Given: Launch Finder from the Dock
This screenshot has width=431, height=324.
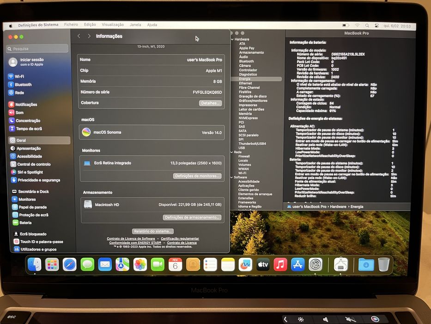Looking at the screenshot, I should (35, 264).
